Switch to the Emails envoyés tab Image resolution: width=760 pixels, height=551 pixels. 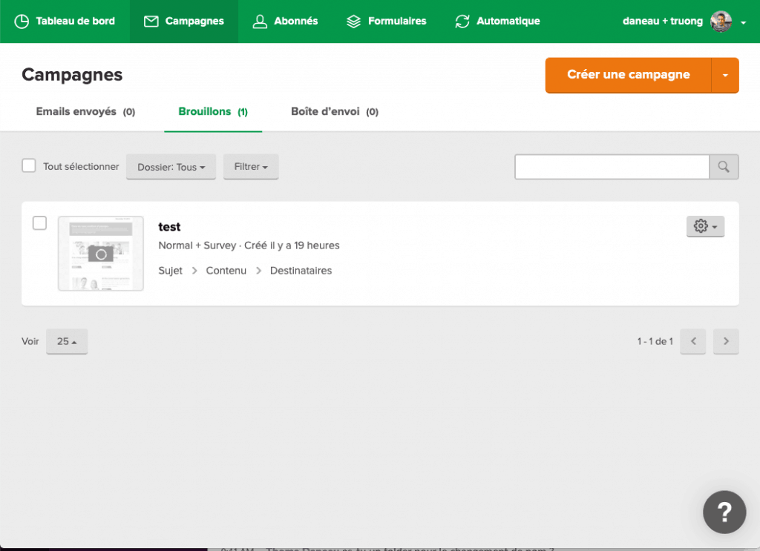(85, 112)
